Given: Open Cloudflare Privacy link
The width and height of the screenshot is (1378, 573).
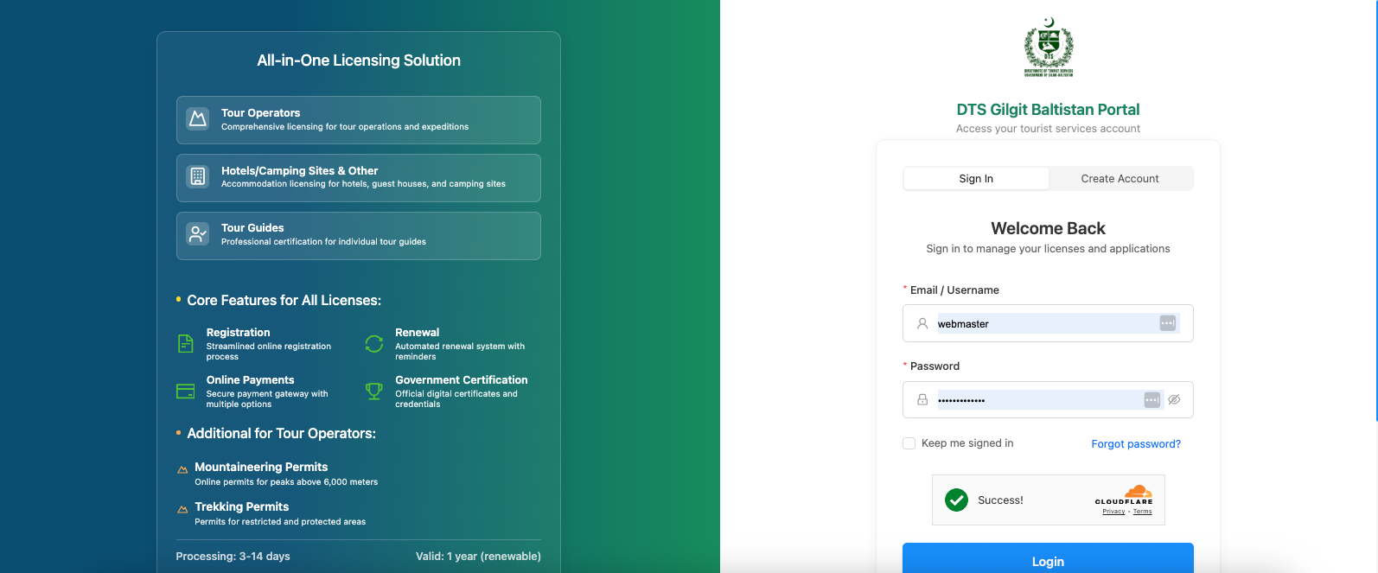Looking at the screenshot, I should [1113, 512].
